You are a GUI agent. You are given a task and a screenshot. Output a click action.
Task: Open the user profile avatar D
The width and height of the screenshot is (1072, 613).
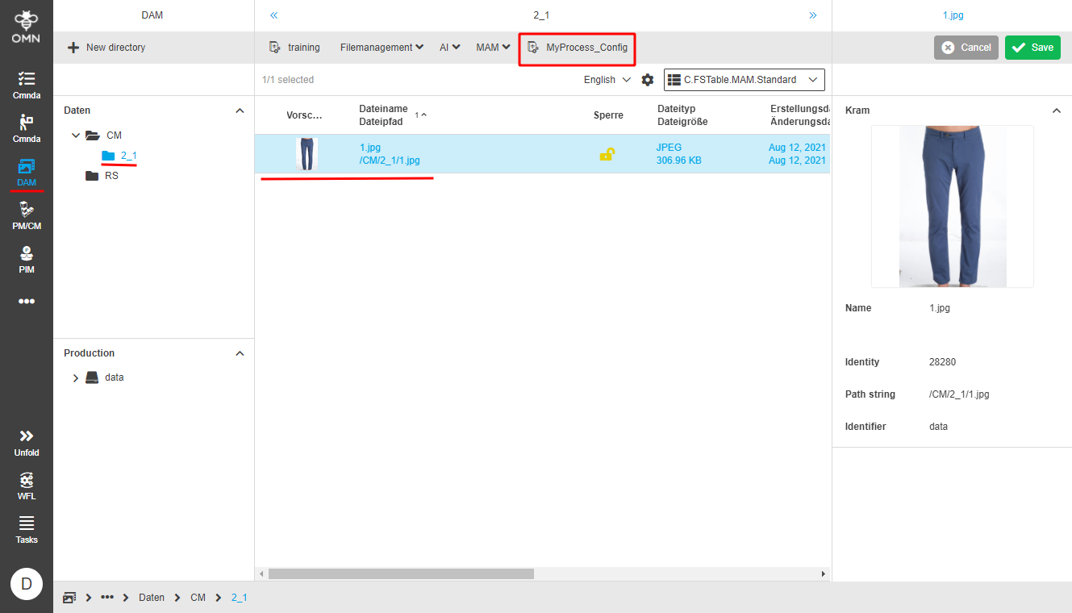pyautogui.click(x=27, y=584)
